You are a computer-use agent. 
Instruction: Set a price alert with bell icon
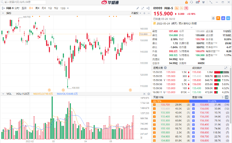(213, 18)
